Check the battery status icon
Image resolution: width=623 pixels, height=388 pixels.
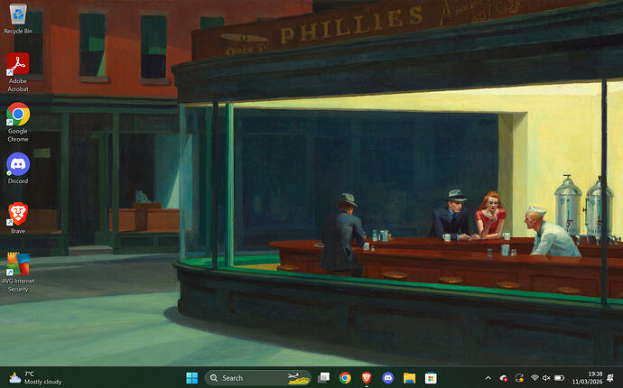pyautogui.click(x=559, y=378)
